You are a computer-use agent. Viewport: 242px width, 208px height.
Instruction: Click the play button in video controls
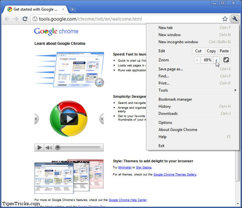(40, 147)
